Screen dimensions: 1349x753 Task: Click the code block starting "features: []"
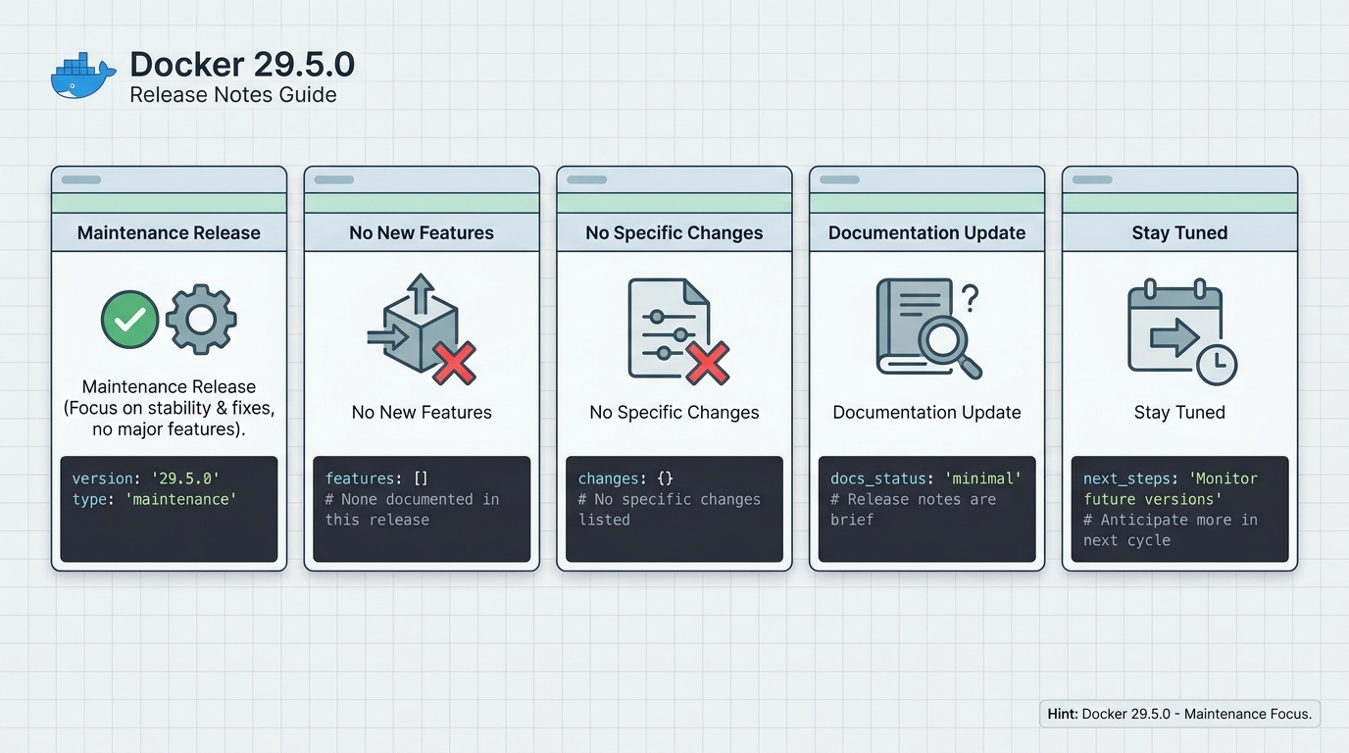point(422,509)
